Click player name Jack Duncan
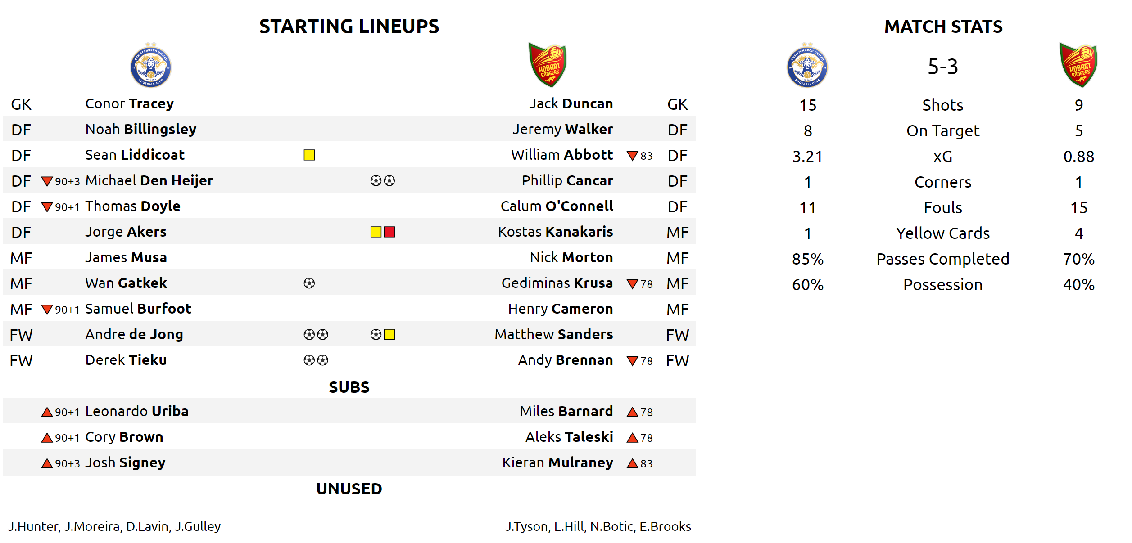The image size is (1132, 543). (x=571, y=103)
